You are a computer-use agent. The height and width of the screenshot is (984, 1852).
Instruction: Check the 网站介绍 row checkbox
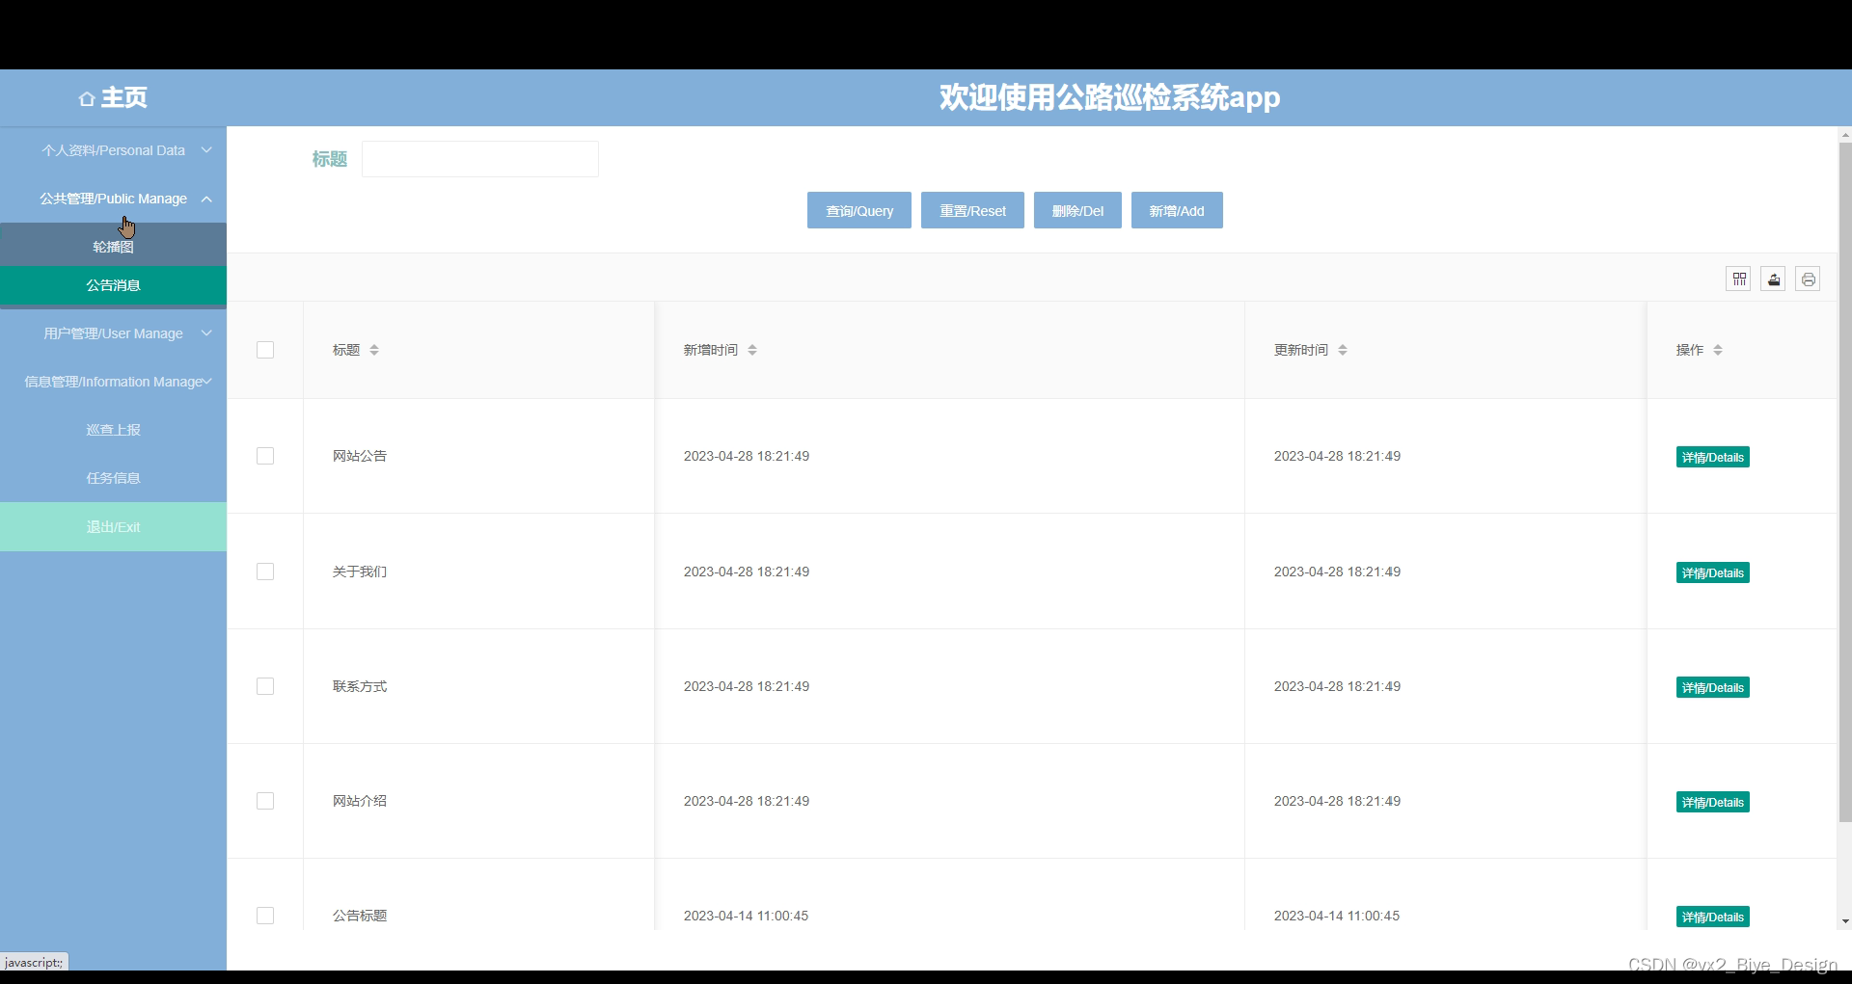pyautogui.click(x=265, y=801)
